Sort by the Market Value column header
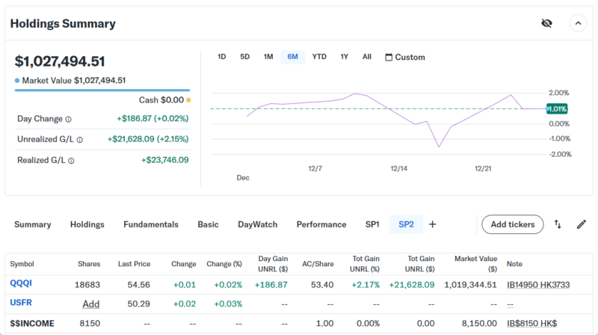Screen dimensions: 598x335 click(x=475, y=263)
